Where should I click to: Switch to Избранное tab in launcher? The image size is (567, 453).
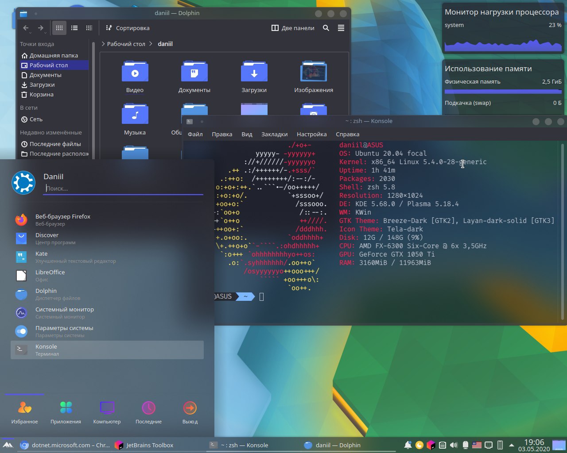click(x=25, y=412)
